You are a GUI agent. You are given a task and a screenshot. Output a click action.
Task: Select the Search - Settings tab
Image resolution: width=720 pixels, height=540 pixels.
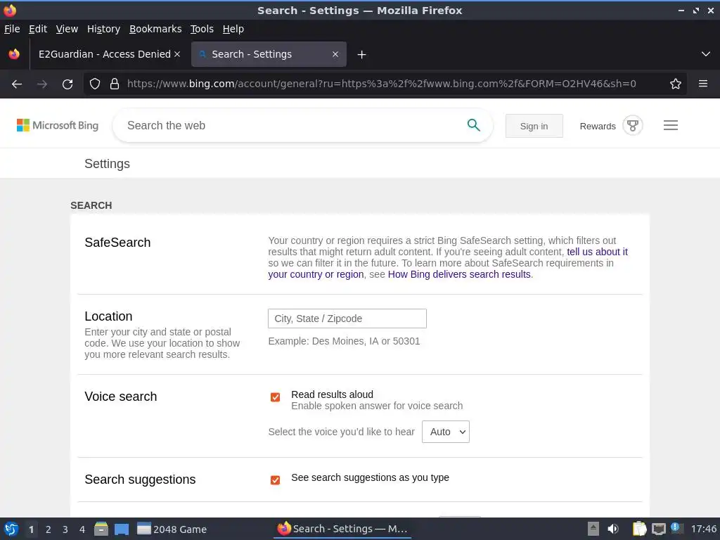point(269,54)
